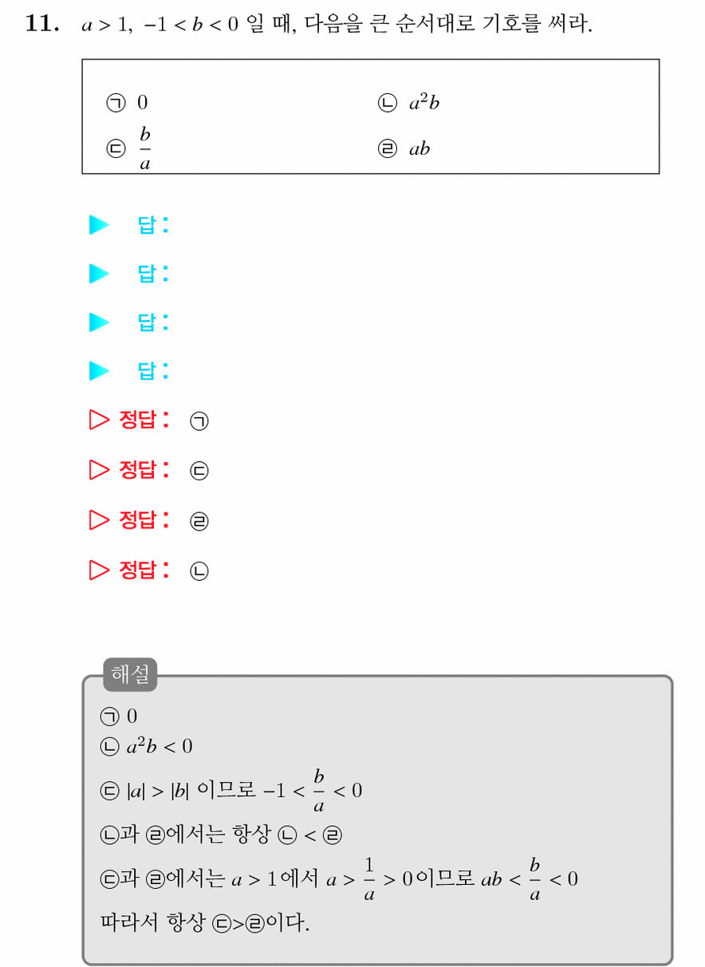
Task: Select choice ㉠ 0 in the box
Action: click(x=127, y=103)
